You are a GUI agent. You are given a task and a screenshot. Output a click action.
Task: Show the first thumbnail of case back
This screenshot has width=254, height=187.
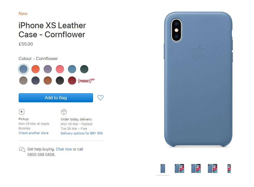tap(163, 168)
